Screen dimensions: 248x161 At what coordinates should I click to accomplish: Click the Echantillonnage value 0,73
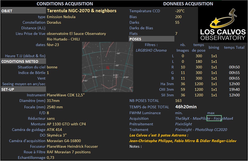pos(51,158)
